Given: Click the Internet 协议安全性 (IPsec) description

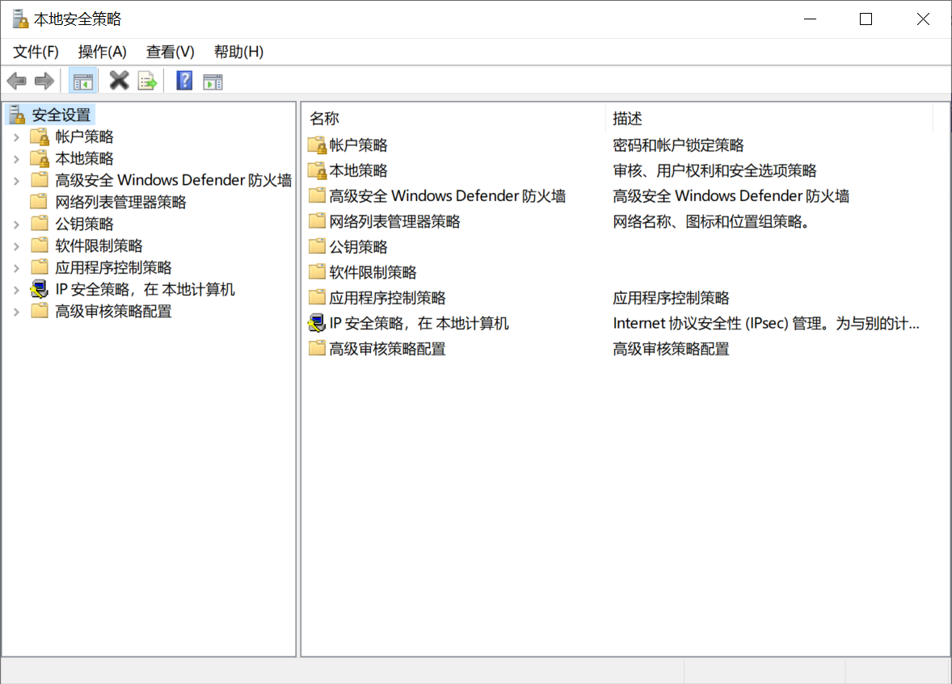Looking at the screenshot, I should [766, 324].
